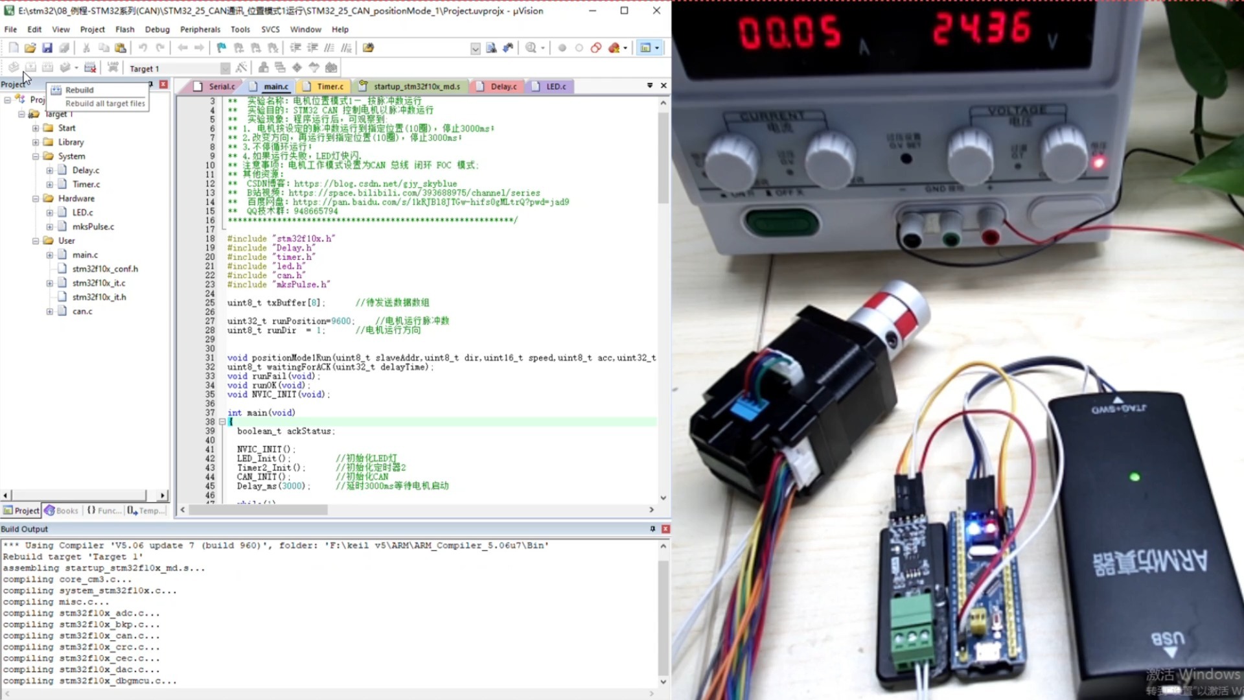Expand the Hardware group in the project tree
This screenshot has height=700, width=1244.
click(37, 198)
